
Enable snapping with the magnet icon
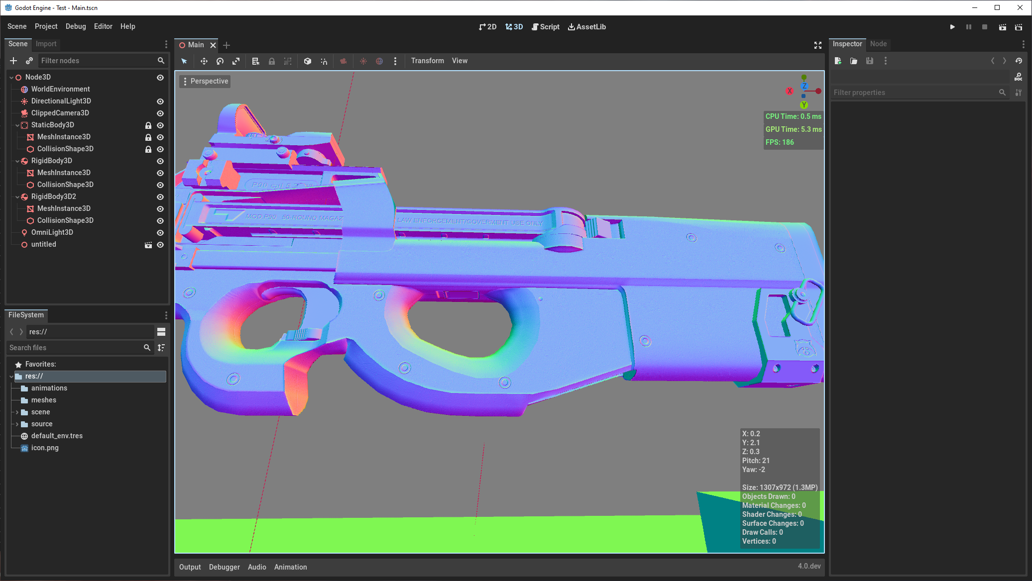[324, 61]
